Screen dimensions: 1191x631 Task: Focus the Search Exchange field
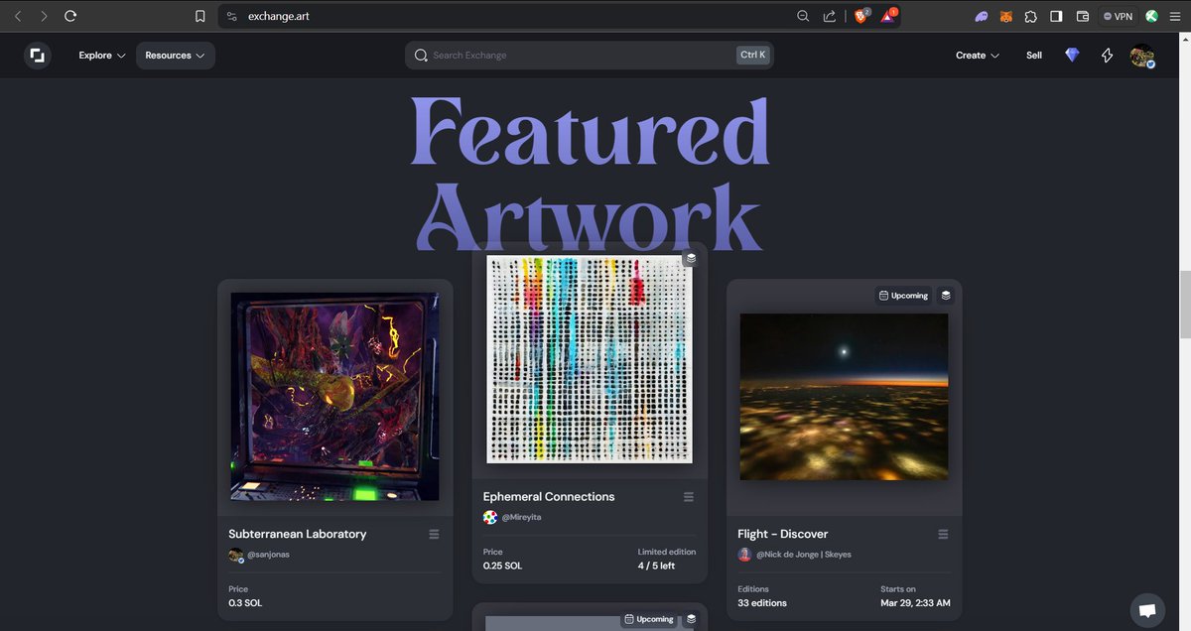[590, 56]
